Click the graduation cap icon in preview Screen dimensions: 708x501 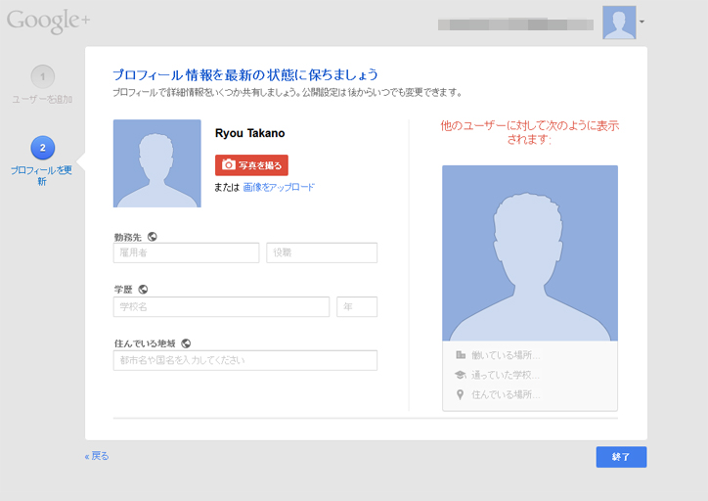(x=461, y=375)
